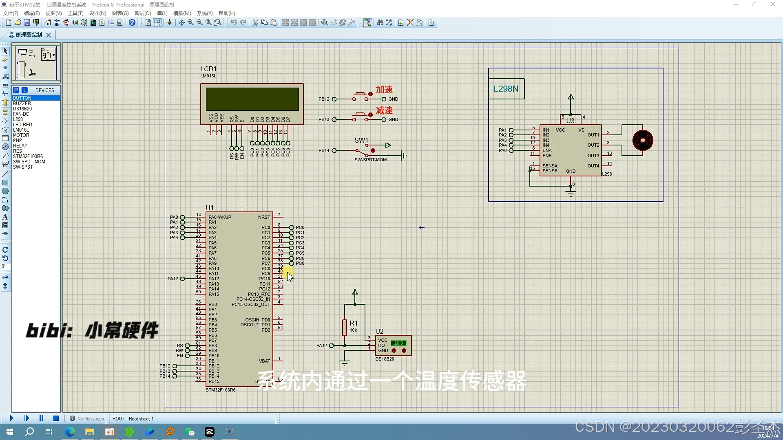Viewport: 783px width, 440px height.
Task: Create a new project with the blank page icon
Action: pos(8,23)
